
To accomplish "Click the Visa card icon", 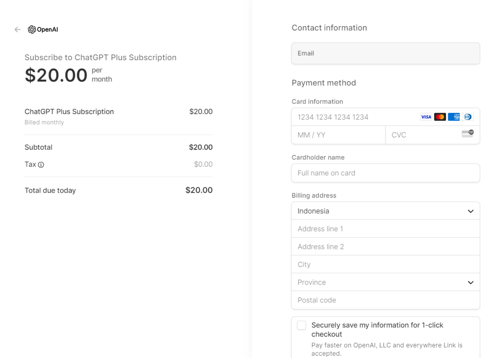I will [426, 117].
